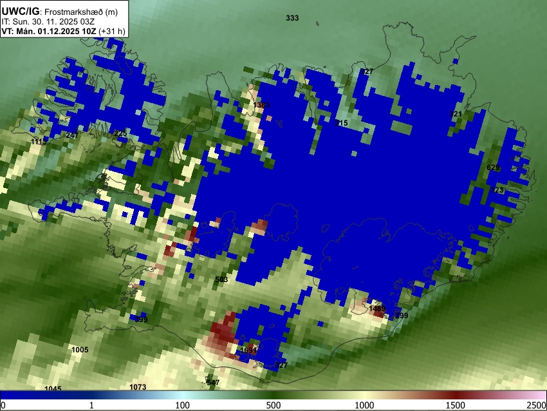Click the '1' tick on the color scale
547x411 pixels.
[91, 405]
